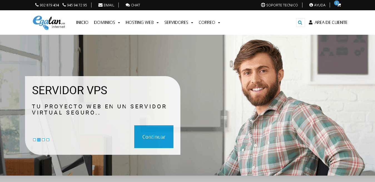This screenshot has height=182, width=375.
Task: Open the shopping cart icon
Action: coord(339,5)
